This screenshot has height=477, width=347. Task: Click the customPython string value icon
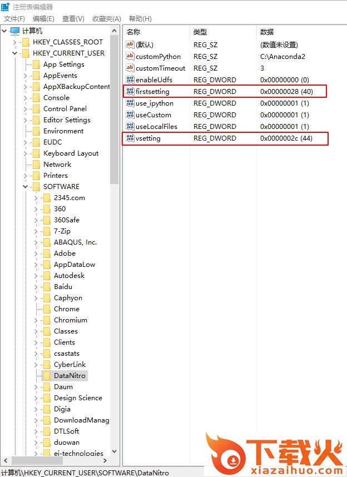point(130,56)
